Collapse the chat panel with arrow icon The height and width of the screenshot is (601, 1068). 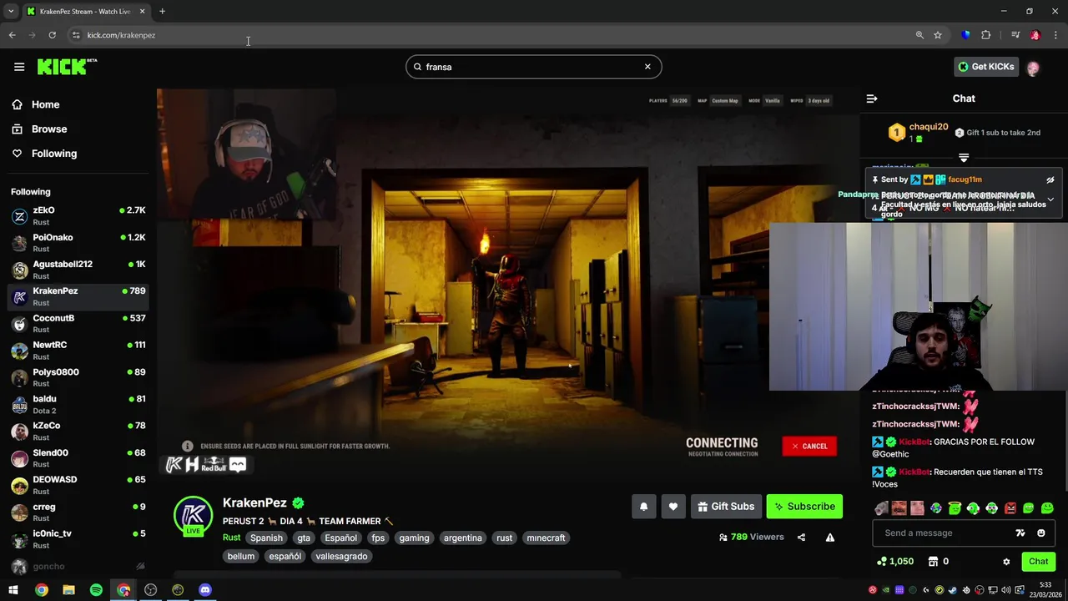tap(872, 98)
